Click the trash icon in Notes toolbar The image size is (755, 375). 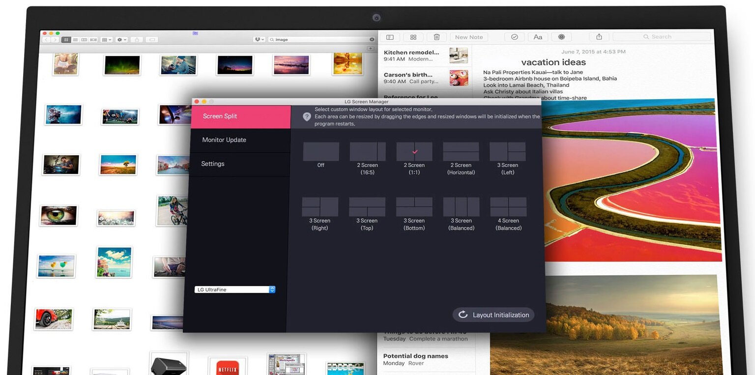click(436, 37)
